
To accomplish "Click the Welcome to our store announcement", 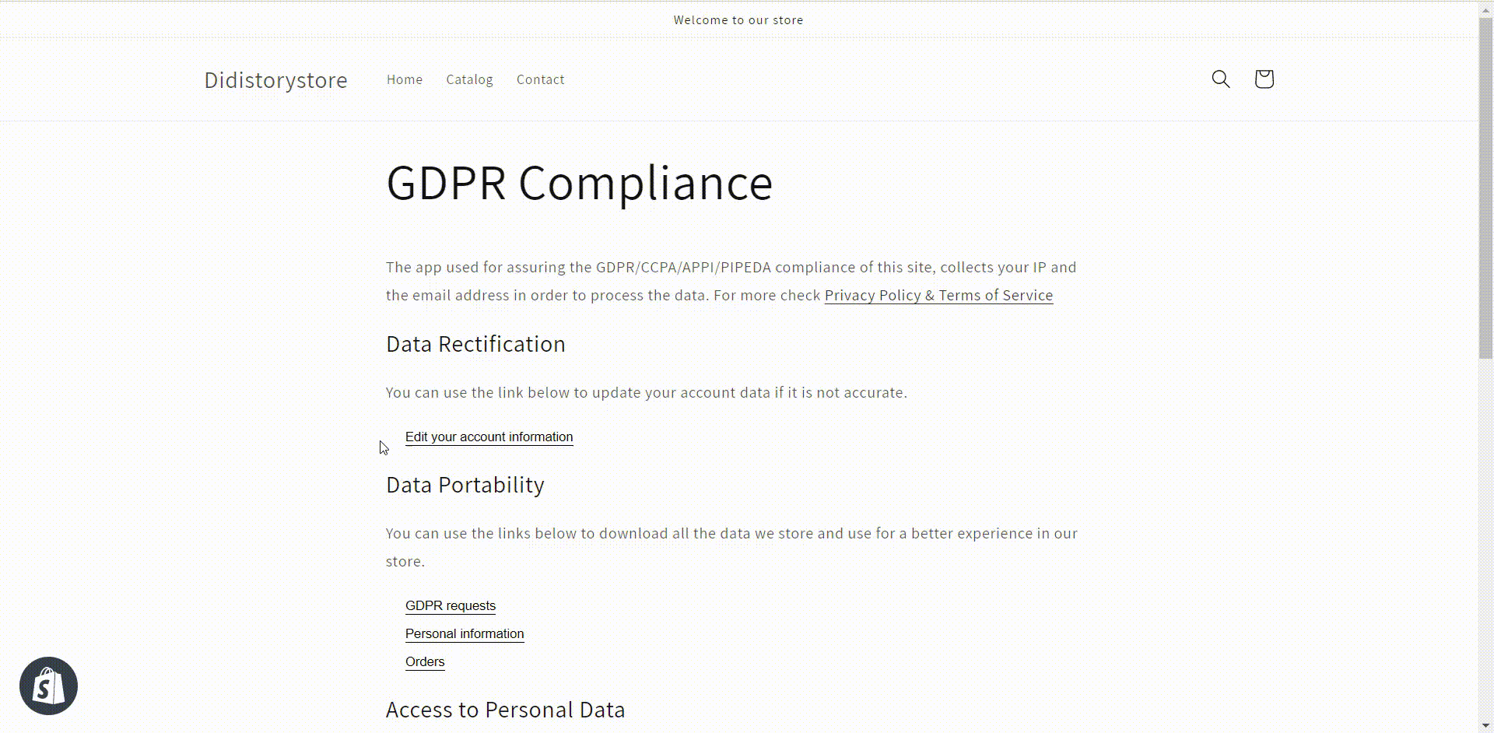I will coord(738,20).
